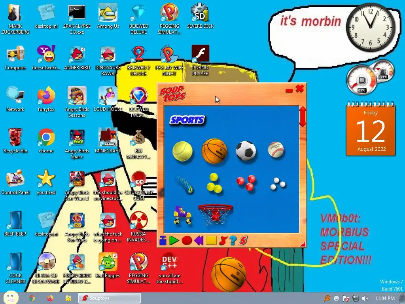Select the ULTRA CD BLOATWARE disc icon
The image size is (405, 304).
(46, 268)
